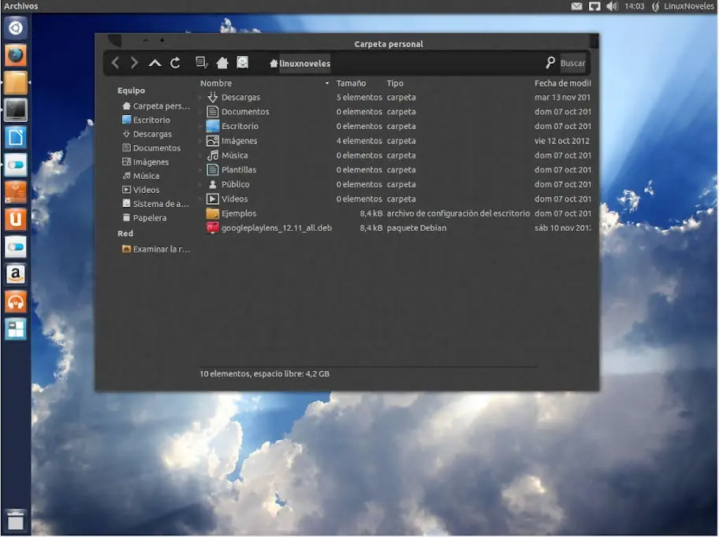
Task: Select Vídeos in the sidebar
Action: (x=141, y=190)
